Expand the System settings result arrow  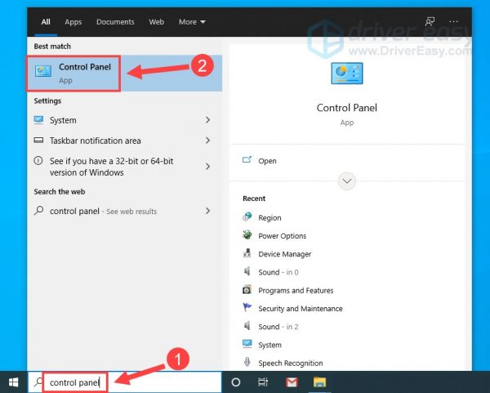click(x=207, y=120)
